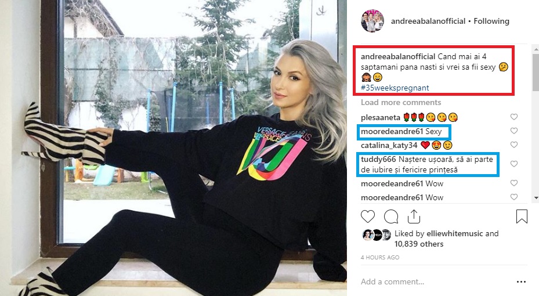Like mooredeandre61's Sexy comment
The image size is (539, 296).
(x=514, y=131)
